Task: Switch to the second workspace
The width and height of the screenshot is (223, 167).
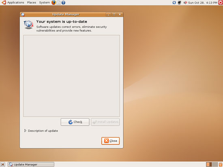Action: pyautogui.click(x=215, y=165)
